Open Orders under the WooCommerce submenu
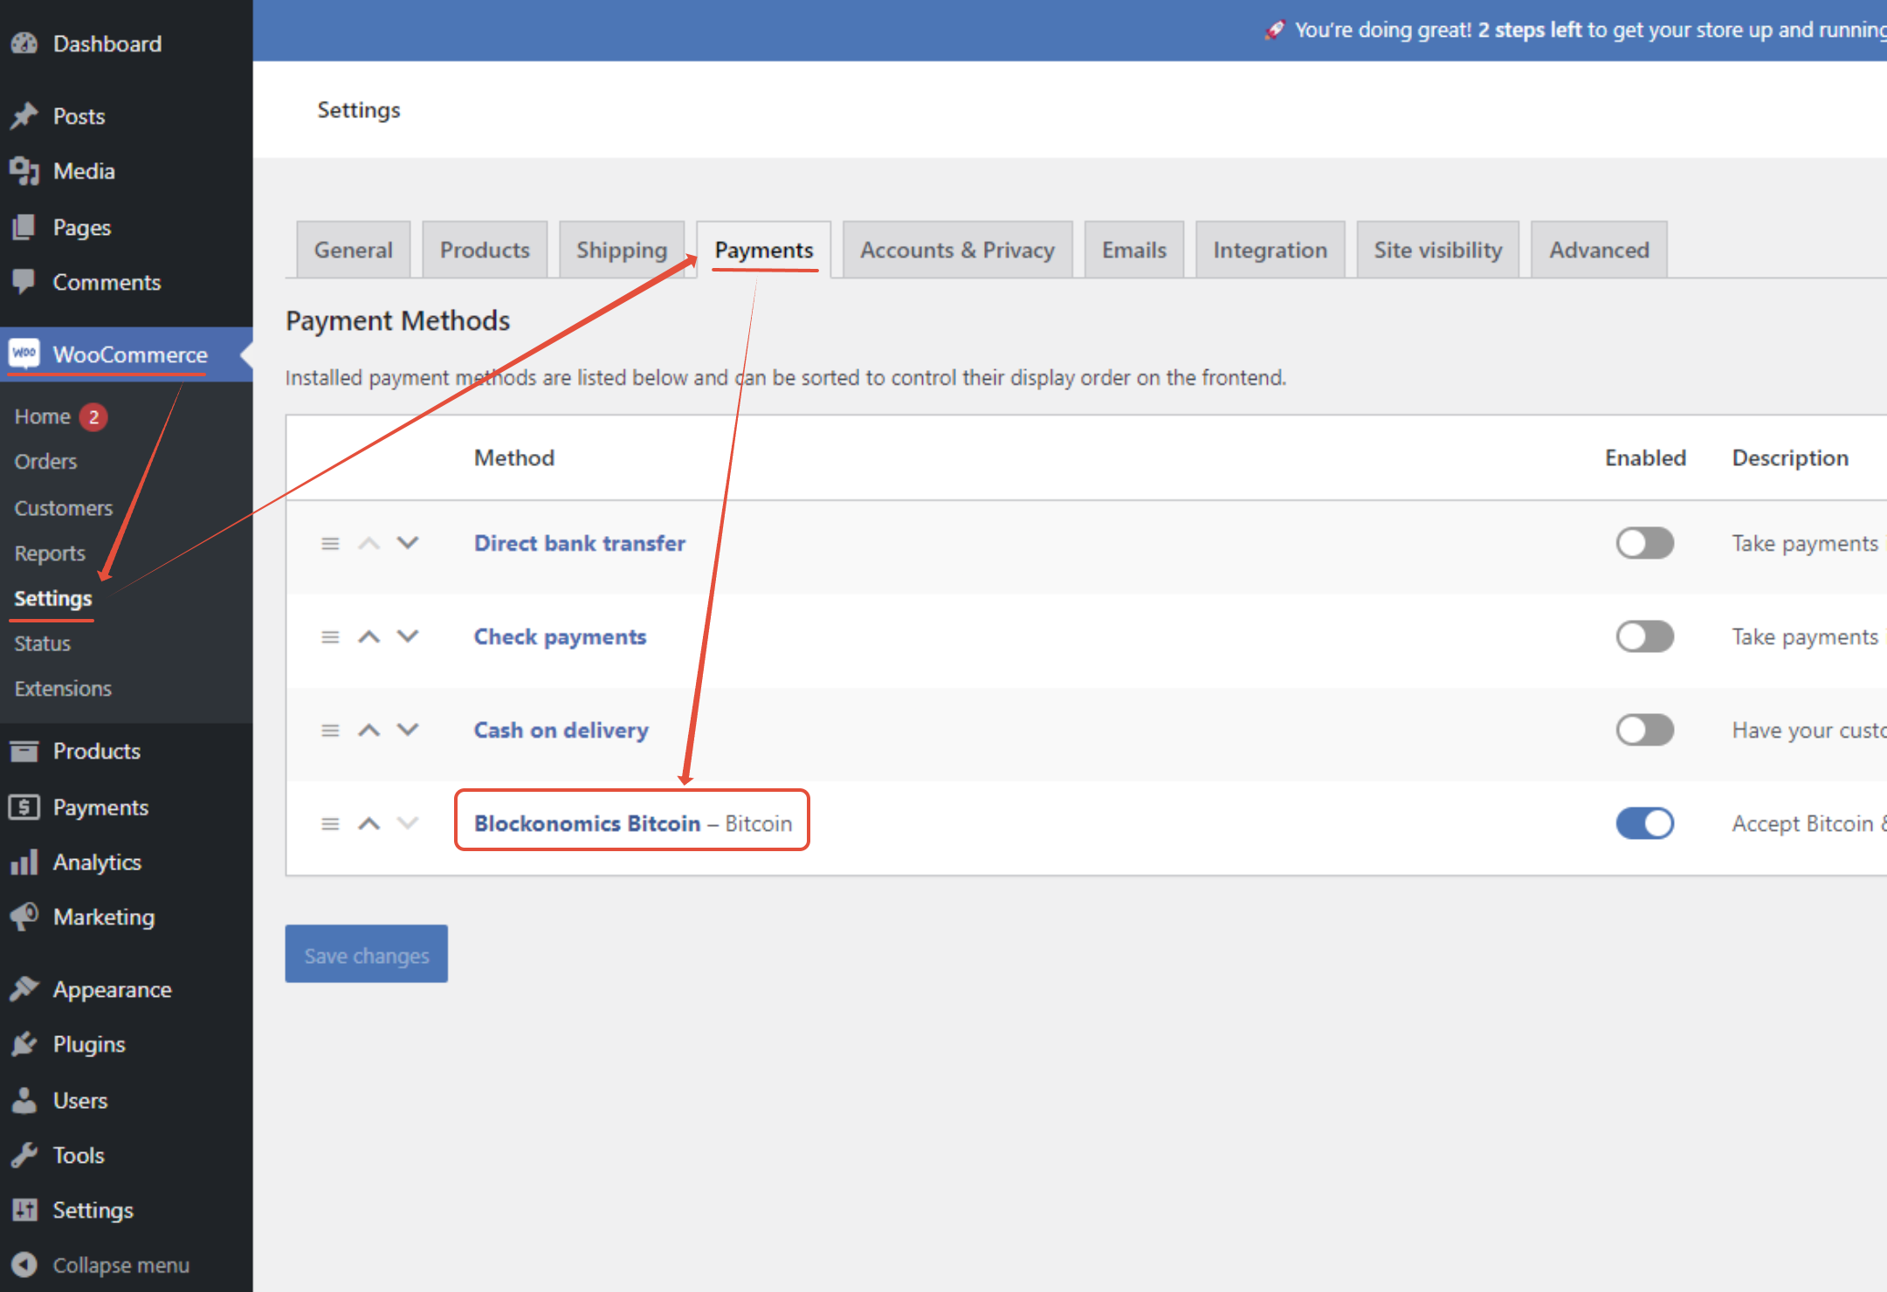This screenshot has width=1887, height=1292. coord(45,462)
